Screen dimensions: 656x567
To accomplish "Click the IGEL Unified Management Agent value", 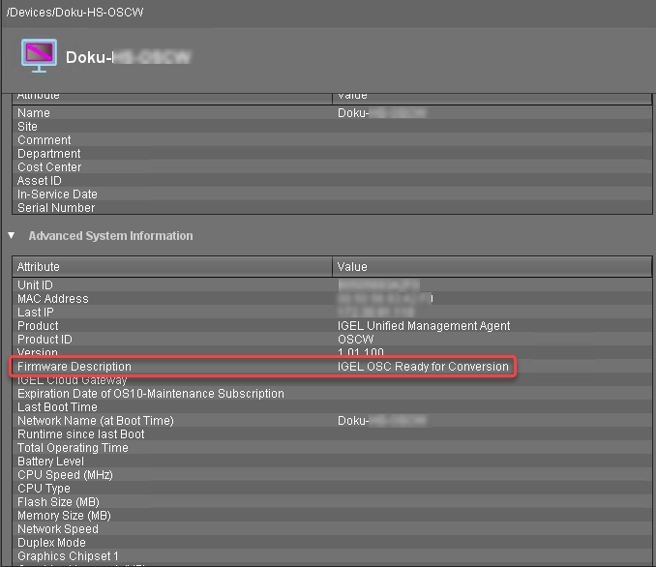I will coord(424,326).
